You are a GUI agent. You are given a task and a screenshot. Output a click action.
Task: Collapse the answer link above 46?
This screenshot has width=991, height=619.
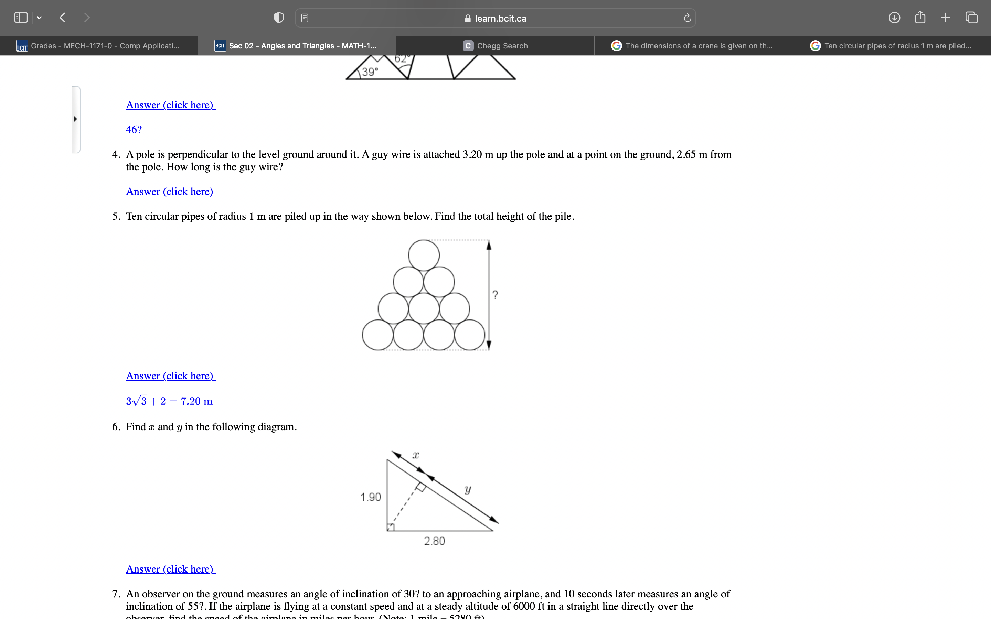[171, 105]
